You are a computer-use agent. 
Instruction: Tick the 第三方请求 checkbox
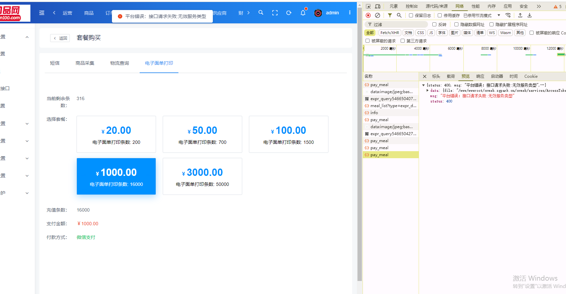point(403,41)
